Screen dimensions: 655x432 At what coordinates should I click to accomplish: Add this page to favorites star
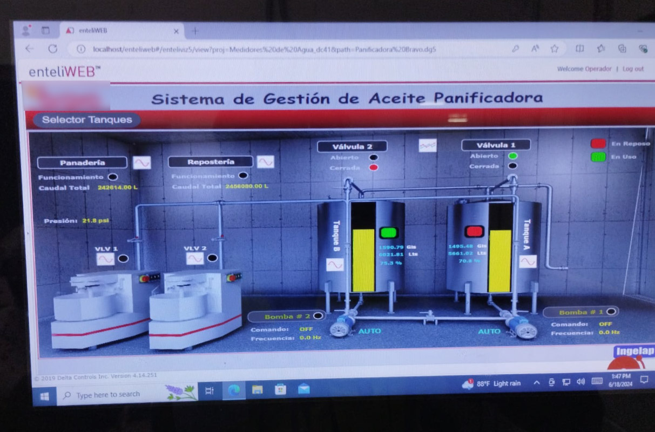click(554, 49)
